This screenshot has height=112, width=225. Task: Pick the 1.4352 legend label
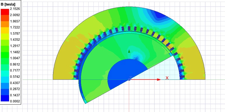tap(15, 40)
